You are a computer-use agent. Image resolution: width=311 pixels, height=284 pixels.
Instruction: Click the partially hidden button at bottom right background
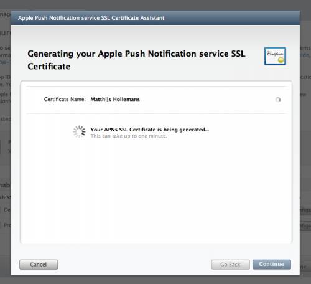point(305,267)
